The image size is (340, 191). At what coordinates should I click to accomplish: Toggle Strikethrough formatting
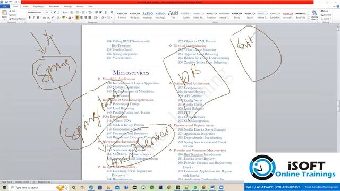click(44, 18)
